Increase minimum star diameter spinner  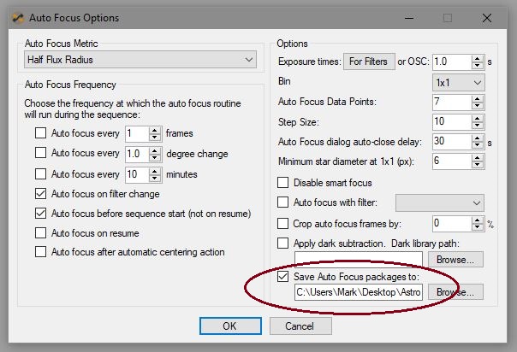[x=477, y=157]
